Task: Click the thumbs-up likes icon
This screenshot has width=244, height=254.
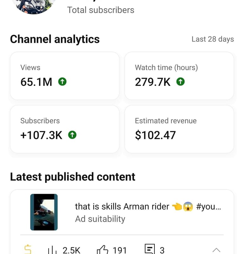Action: [102, 250]
